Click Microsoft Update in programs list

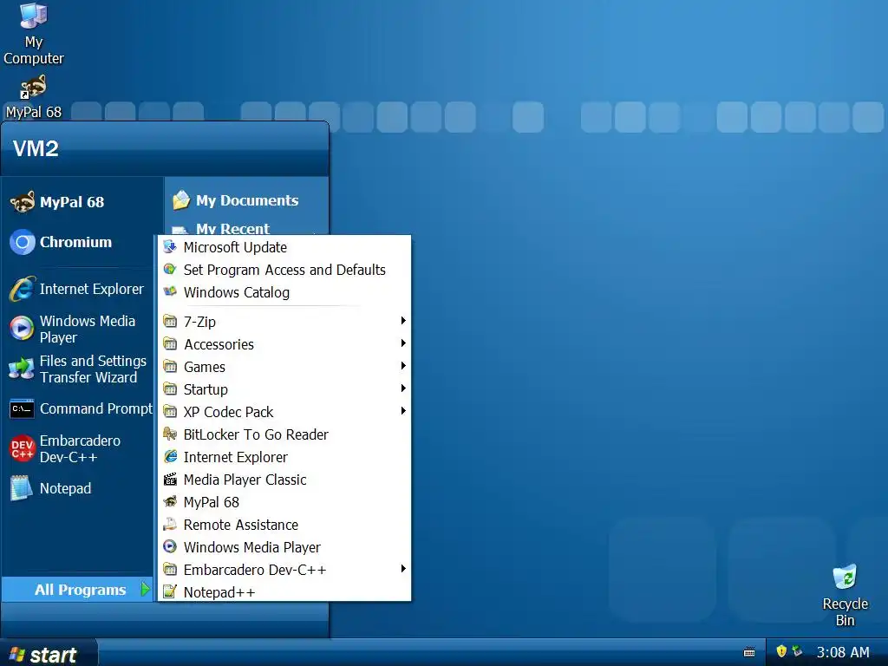(284, 247)
